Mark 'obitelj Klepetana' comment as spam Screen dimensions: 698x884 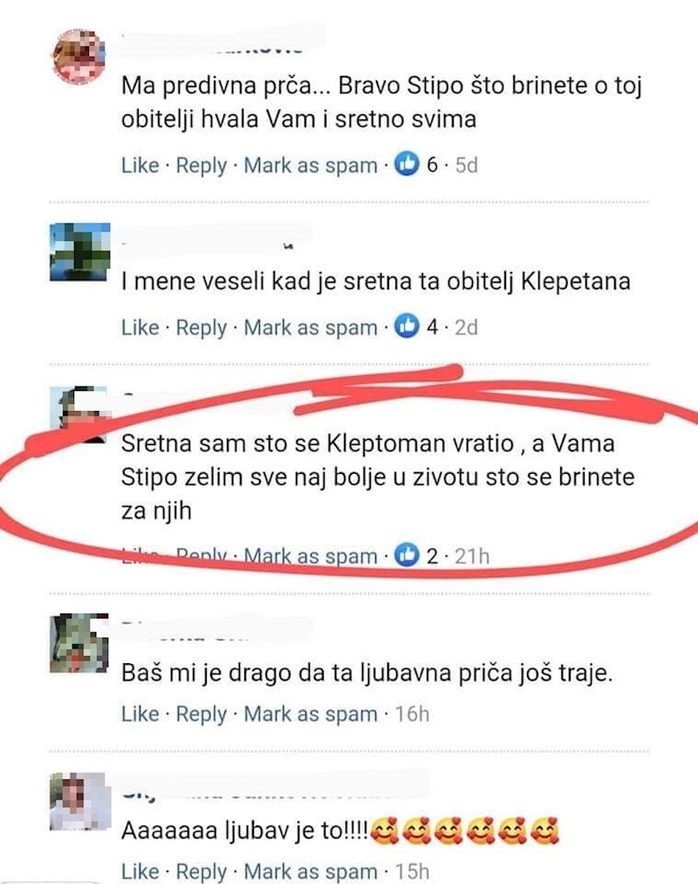[311, 328]
